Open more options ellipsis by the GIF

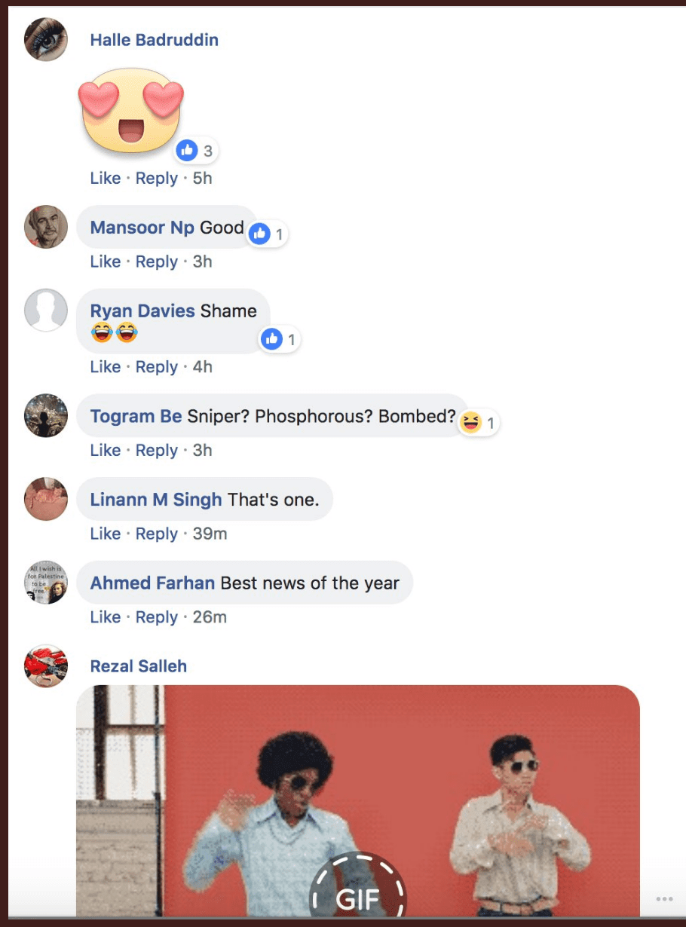[x=663, y=899]
